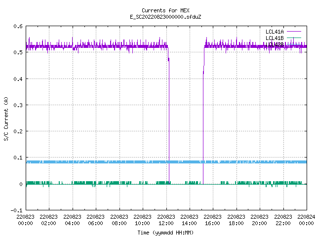Click the 220823 08:00 x-axis tick label
The width and height of the screenshot is (316, 237).
(119, 220)
